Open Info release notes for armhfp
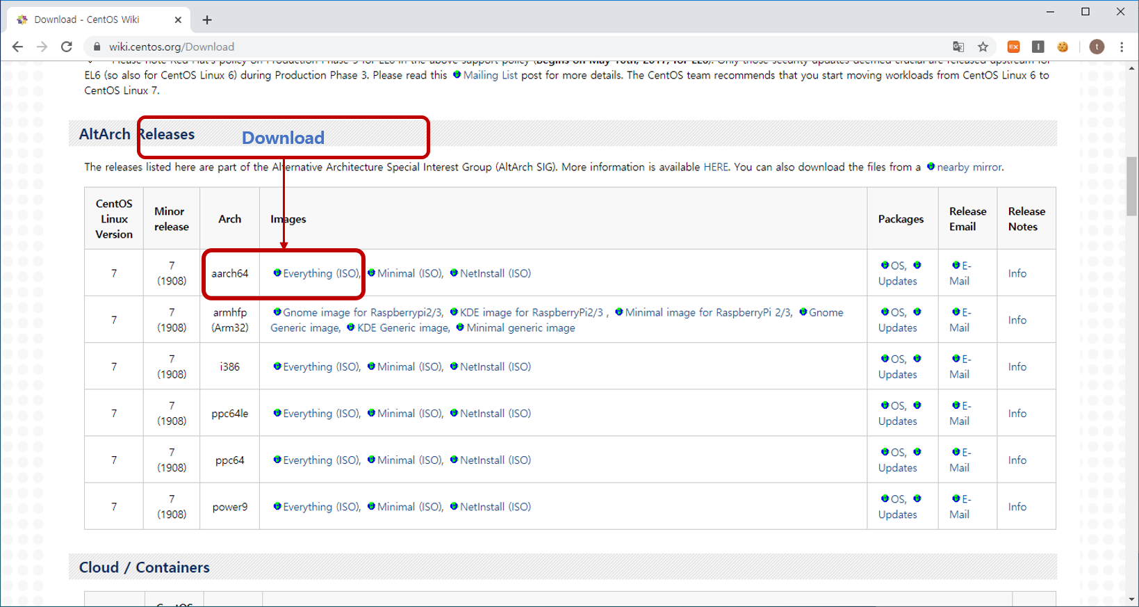This screenshot has height=607, width=1139. (1017, 320)
